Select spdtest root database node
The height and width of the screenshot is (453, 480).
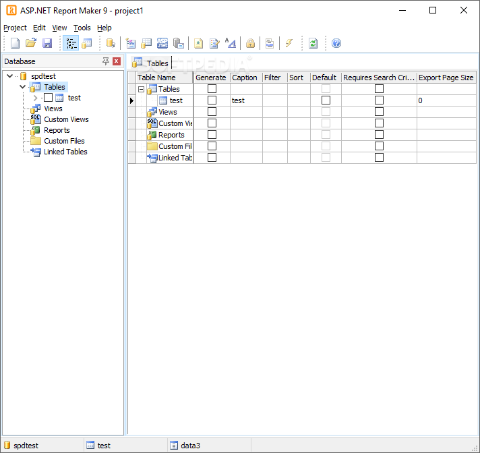coord(43,76)
